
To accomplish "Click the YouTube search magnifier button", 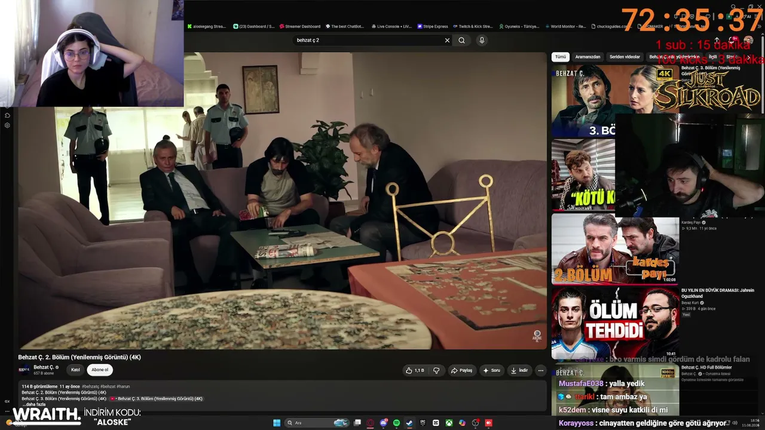I will [461, 40].
